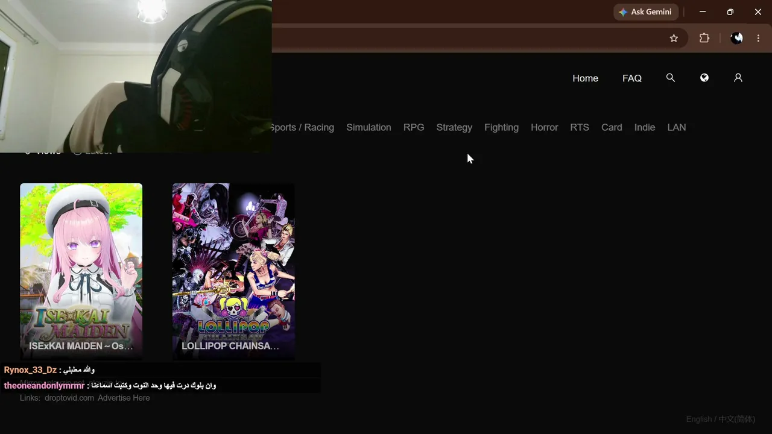The width and height of the screenshot is (772, 434).
Task: Click the ISExKAI MAIDEN title text
Action: click(x=81, y=346)
